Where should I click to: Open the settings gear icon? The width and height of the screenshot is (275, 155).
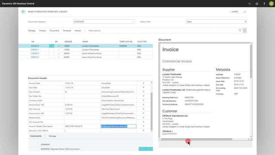pos(257,3)
